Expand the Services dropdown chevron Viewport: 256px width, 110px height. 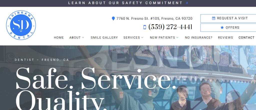(x=142, y=37)
